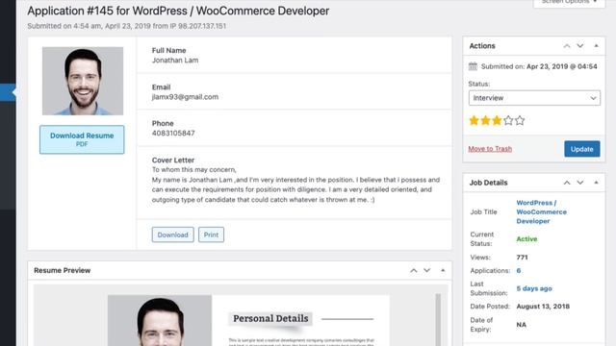Click the applicant profile photo
Screen dimensions: 616x346
pos(83,81)
